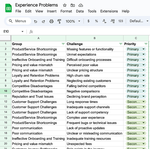The image size is (150, 149).
Task: Open the Tools menu
Action: point(92,11)
